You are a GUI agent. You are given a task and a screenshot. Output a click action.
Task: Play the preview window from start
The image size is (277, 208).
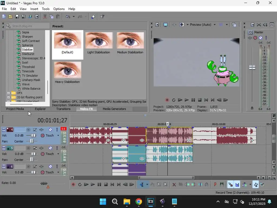pos(180,100)
